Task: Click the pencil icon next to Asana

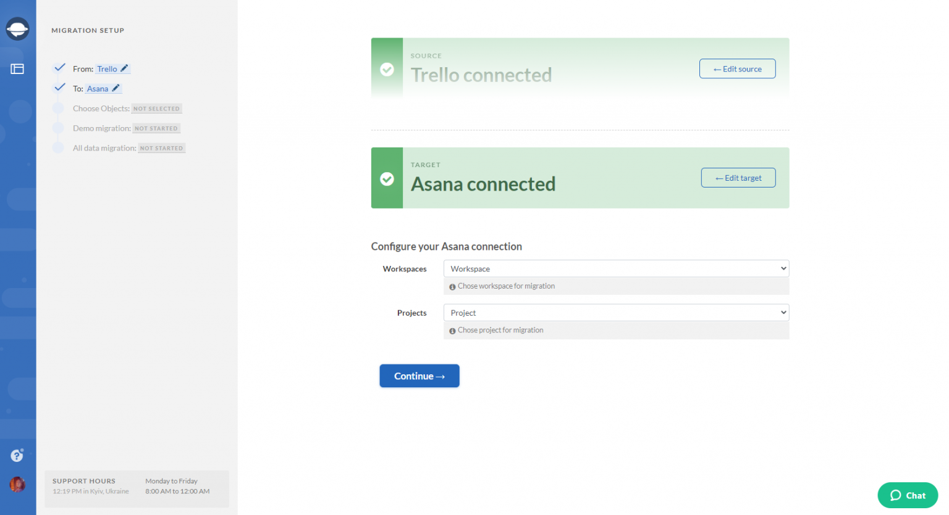Action: pyautogui.click(x=116, y=88)
